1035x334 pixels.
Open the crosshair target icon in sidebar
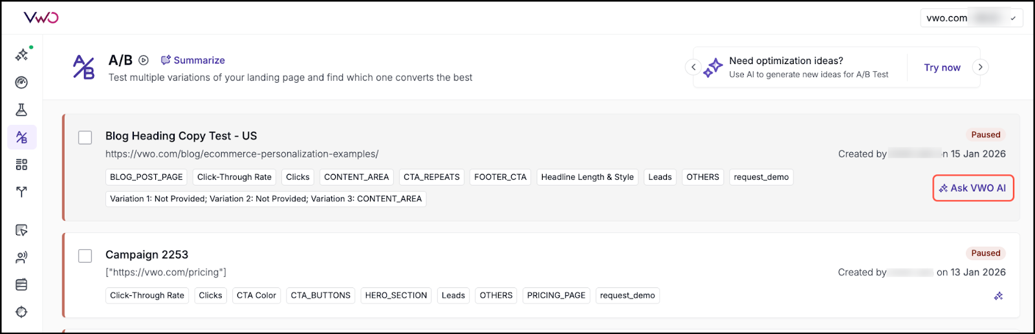[21, 312]
